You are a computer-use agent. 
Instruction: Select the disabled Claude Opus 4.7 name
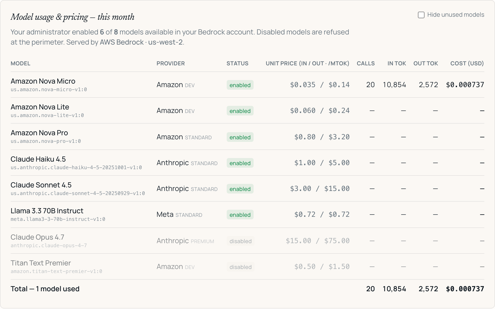tap(37, 237)
